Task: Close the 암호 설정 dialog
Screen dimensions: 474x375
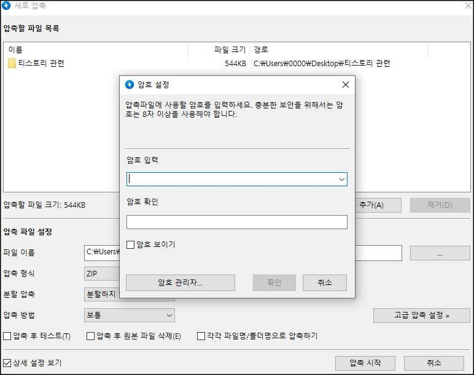Action: pyautogui.click(x=345, y=85)
